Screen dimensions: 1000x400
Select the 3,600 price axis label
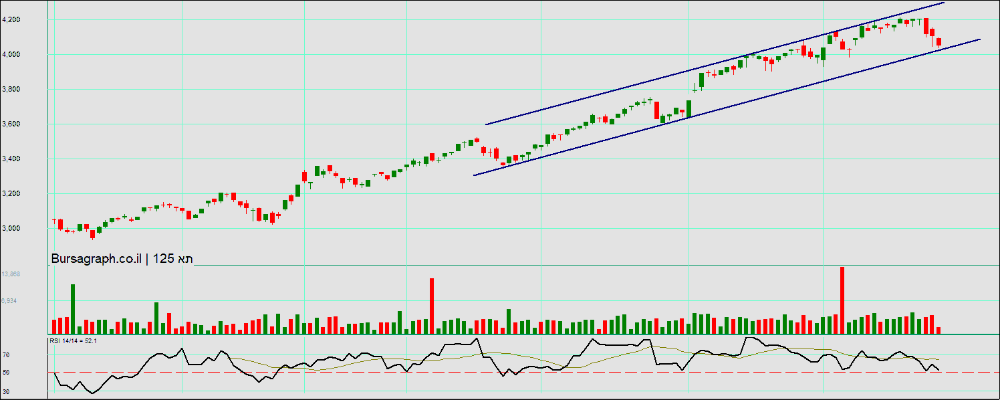tap(11, 124)
